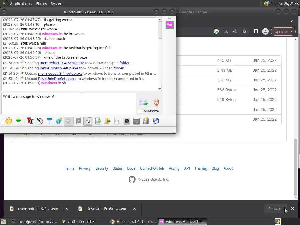Click the GitHub logo in footer
The height and width of the screenshot is (225, 300).
[132, 180]
